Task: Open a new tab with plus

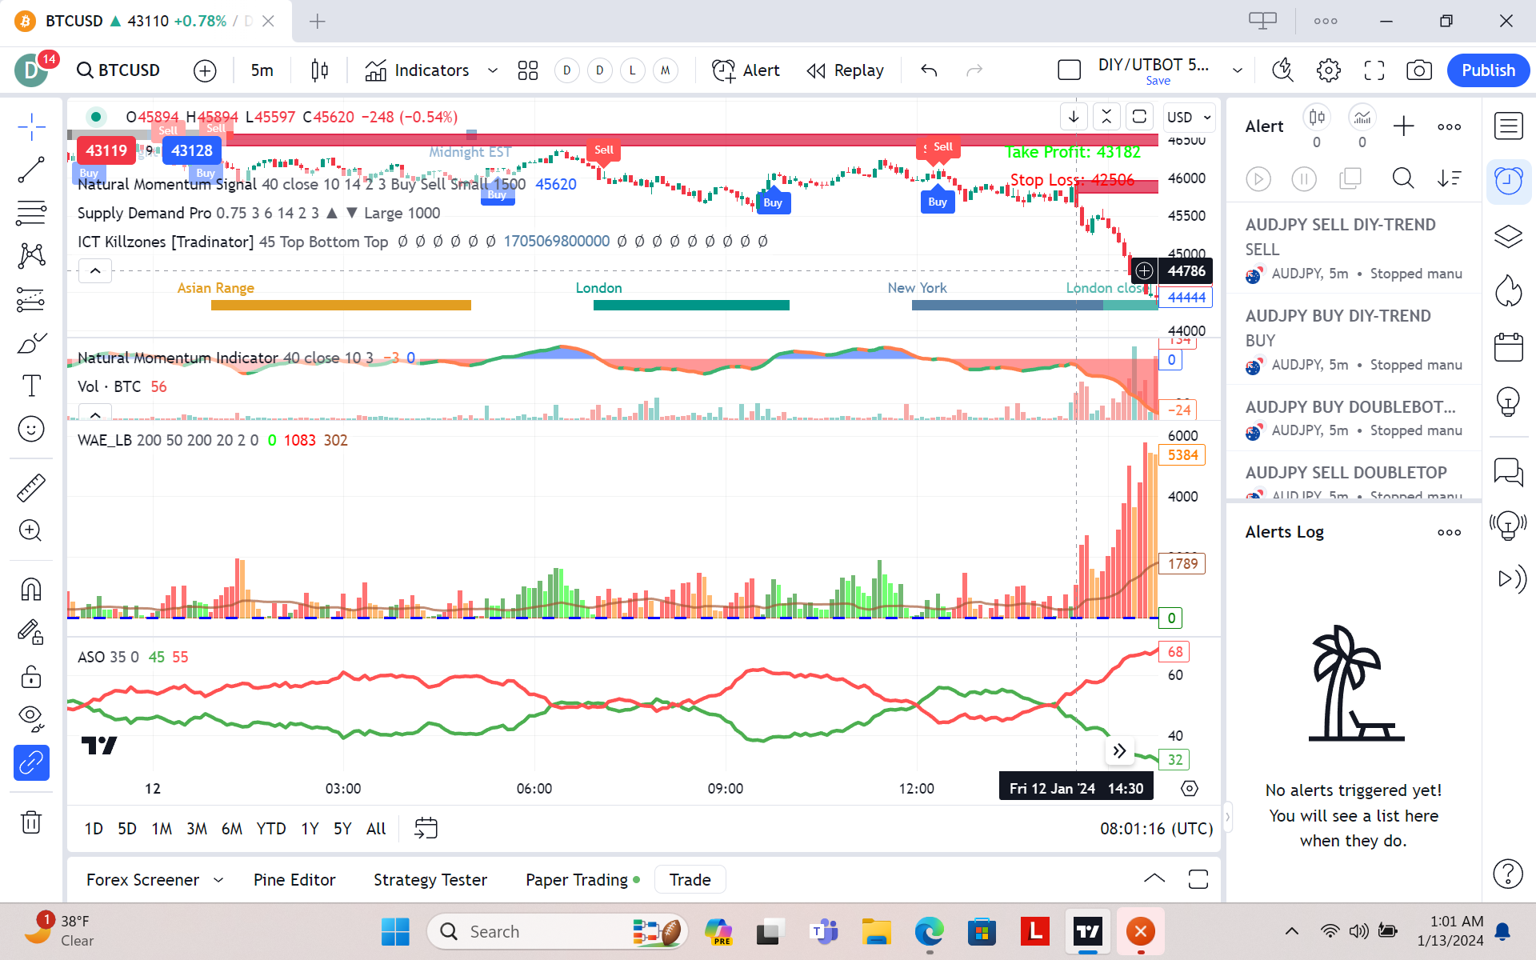Action: pyautogui.click(x=318, y=22)
